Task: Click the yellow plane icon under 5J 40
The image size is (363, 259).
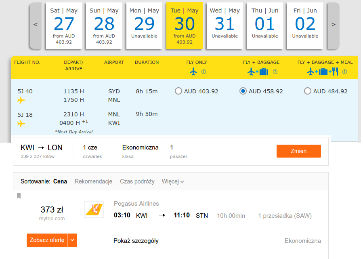Action: tap(21, 100)
